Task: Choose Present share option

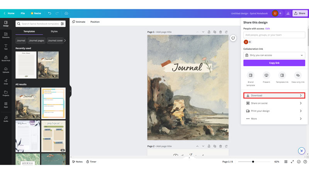Action: point(266,77)
